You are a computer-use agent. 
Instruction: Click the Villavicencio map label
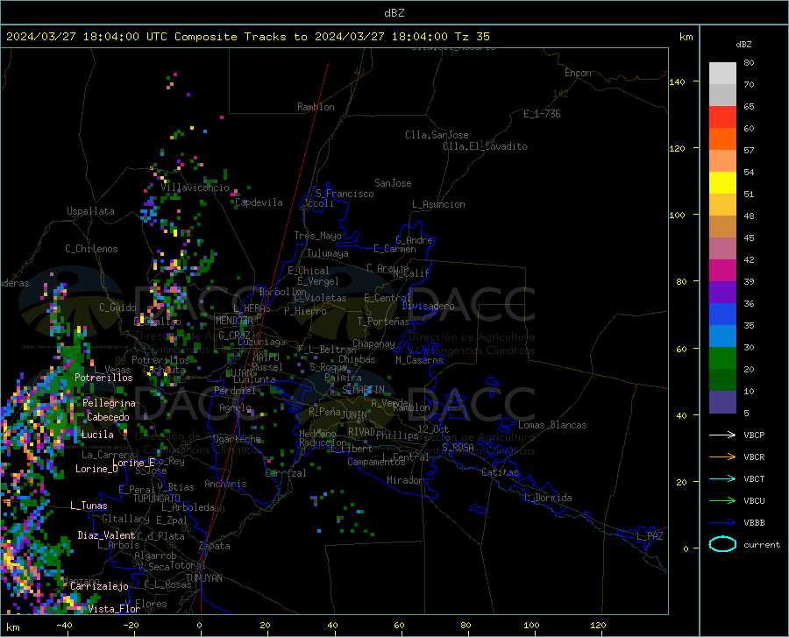pos(195,188)
